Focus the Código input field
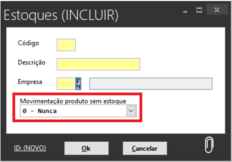Image resolution: width=232 pixels, height=162 pixels. 66,45
